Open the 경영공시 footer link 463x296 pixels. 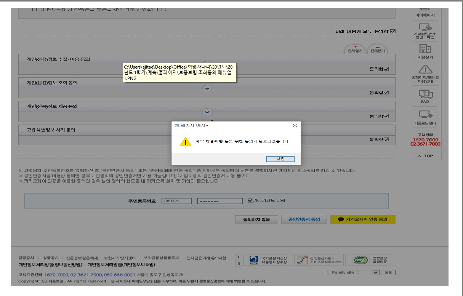point(26,258)
